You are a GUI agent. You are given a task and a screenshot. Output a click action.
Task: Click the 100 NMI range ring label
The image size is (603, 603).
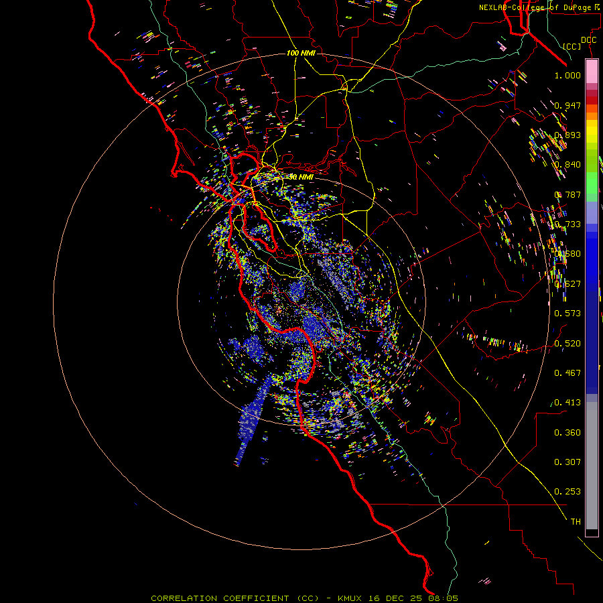pos(301,53)
